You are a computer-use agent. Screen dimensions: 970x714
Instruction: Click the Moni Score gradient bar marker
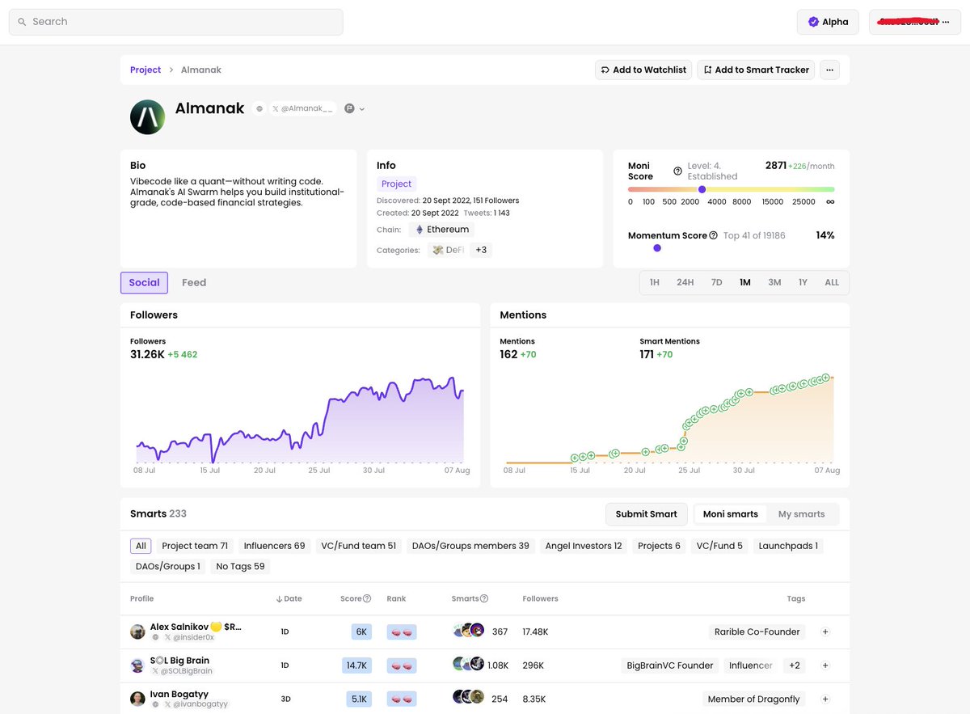702,189
